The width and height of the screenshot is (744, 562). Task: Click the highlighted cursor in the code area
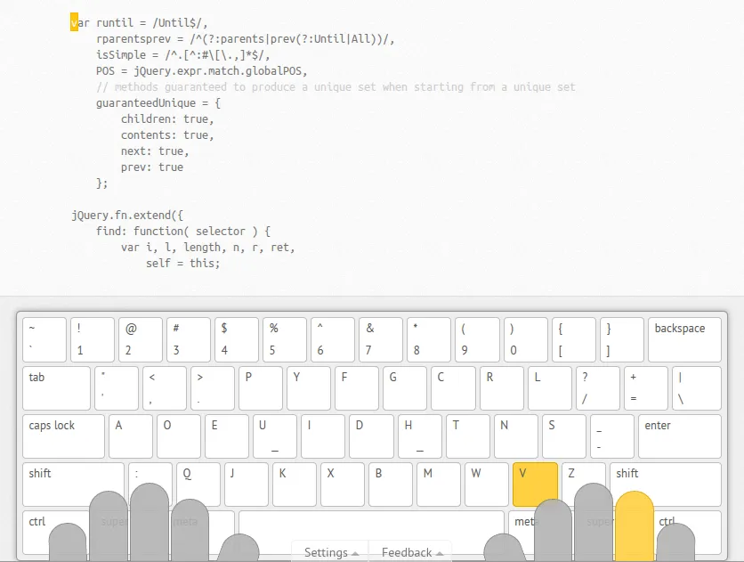coord(75,22)
